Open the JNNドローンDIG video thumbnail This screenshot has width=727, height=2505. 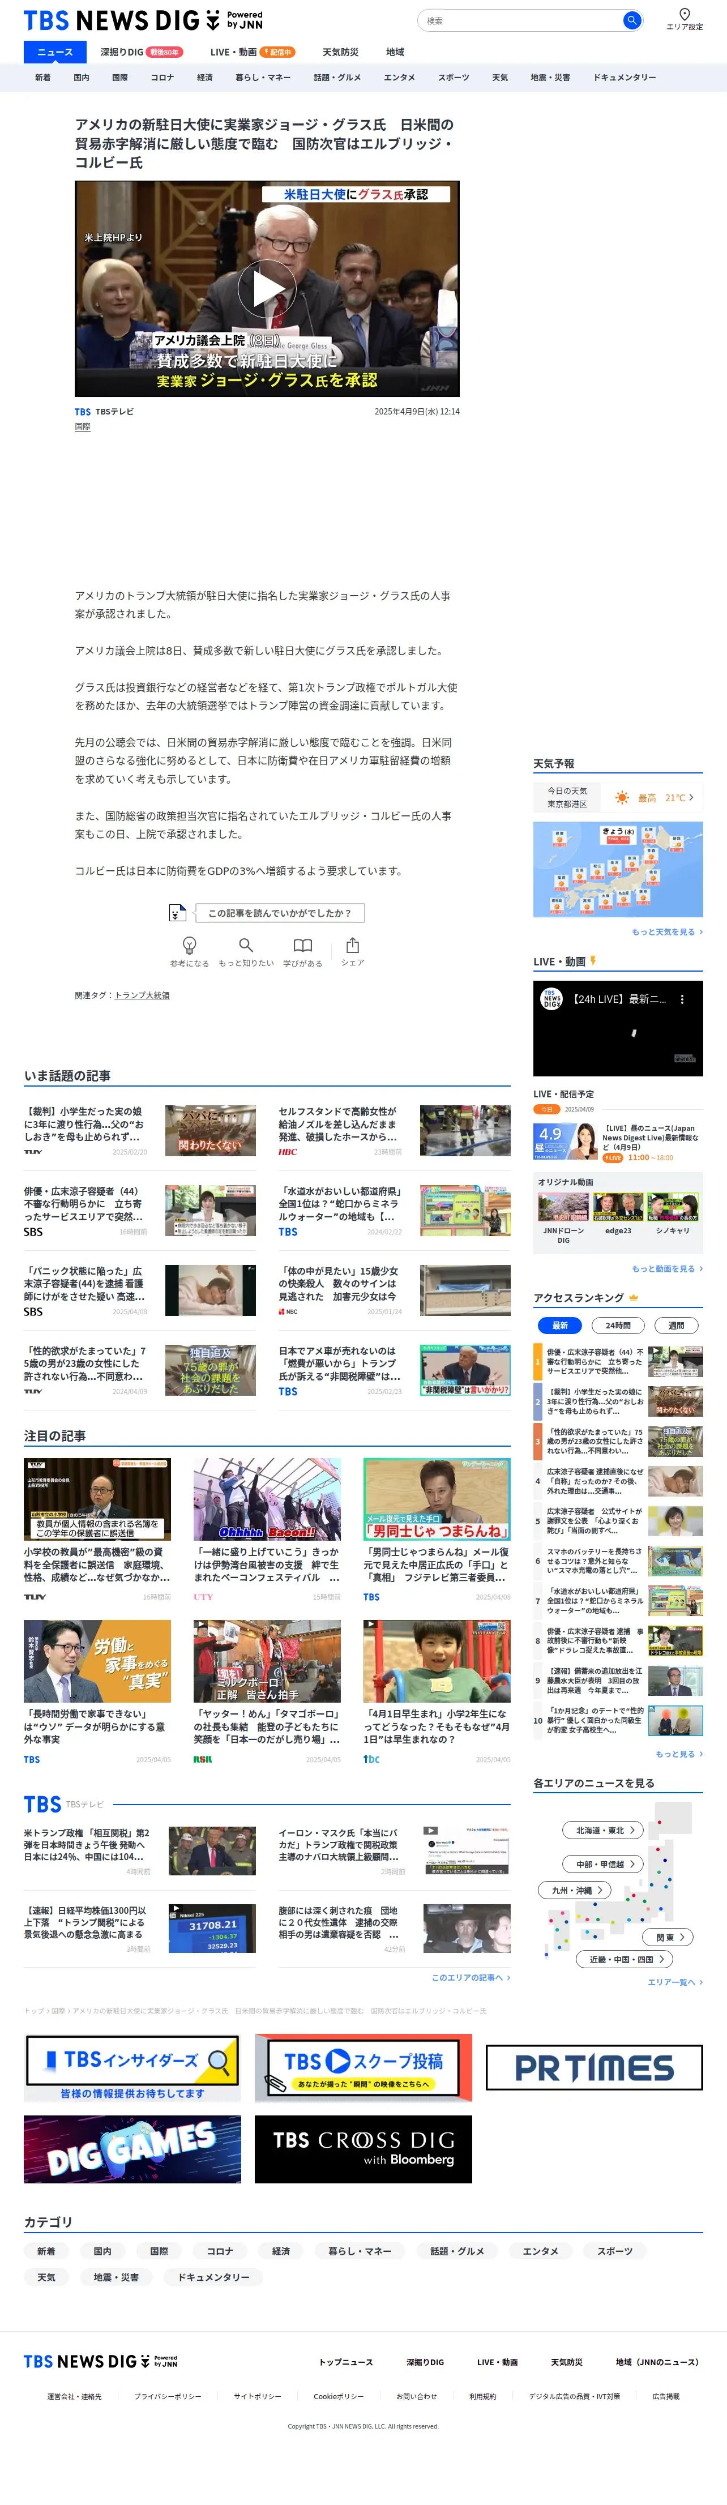pyautogui.click(x=564, y=1207)
